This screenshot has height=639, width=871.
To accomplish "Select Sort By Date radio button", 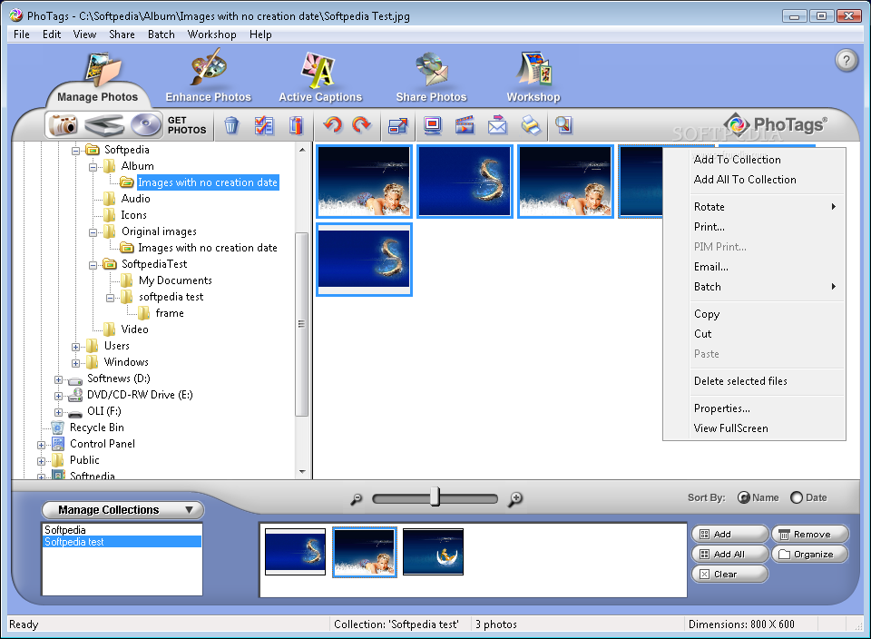I will pos(797,498).
